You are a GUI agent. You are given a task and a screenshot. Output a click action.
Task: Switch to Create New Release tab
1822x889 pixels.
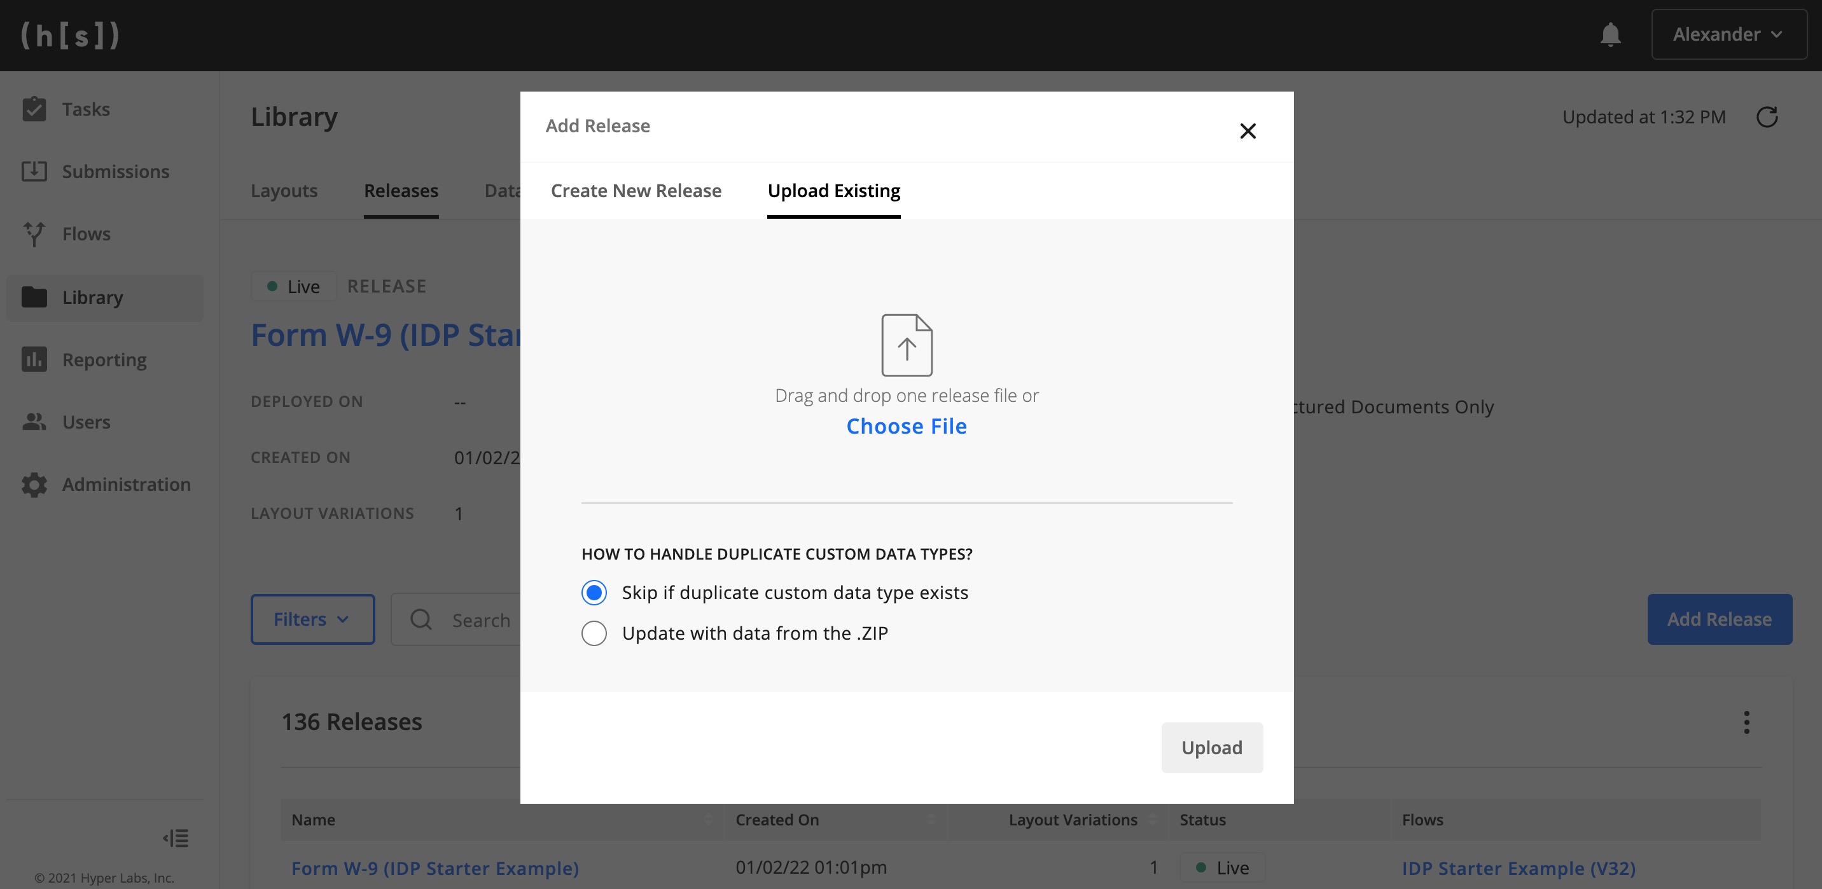tap(636, 191)
